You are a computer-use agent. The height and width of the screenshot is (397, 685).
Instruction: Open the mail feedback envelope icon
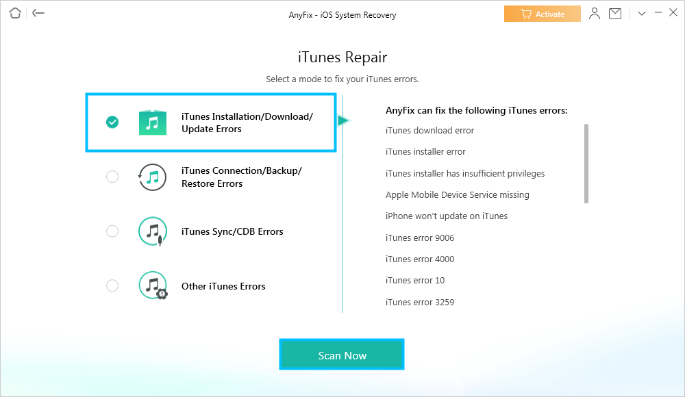tap(615, 14)
